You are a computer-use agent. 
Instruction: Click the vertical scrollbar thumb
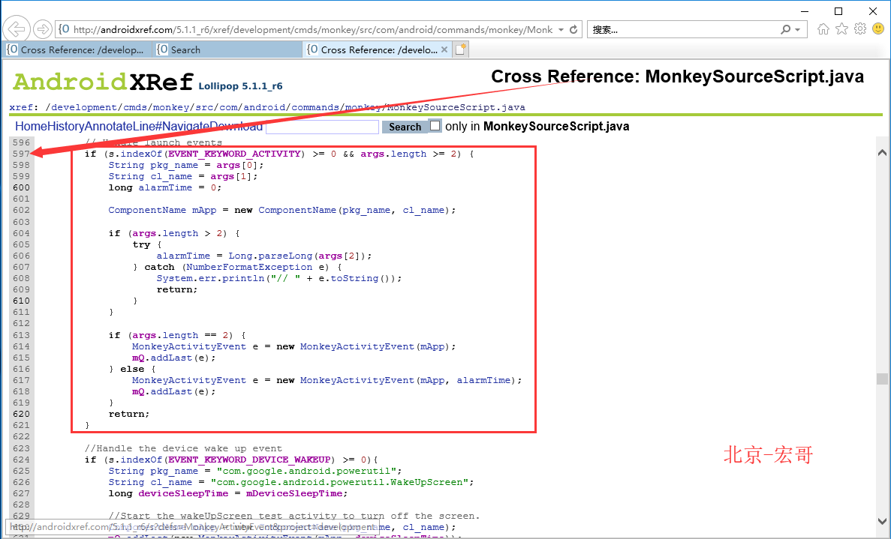(882, 379)
